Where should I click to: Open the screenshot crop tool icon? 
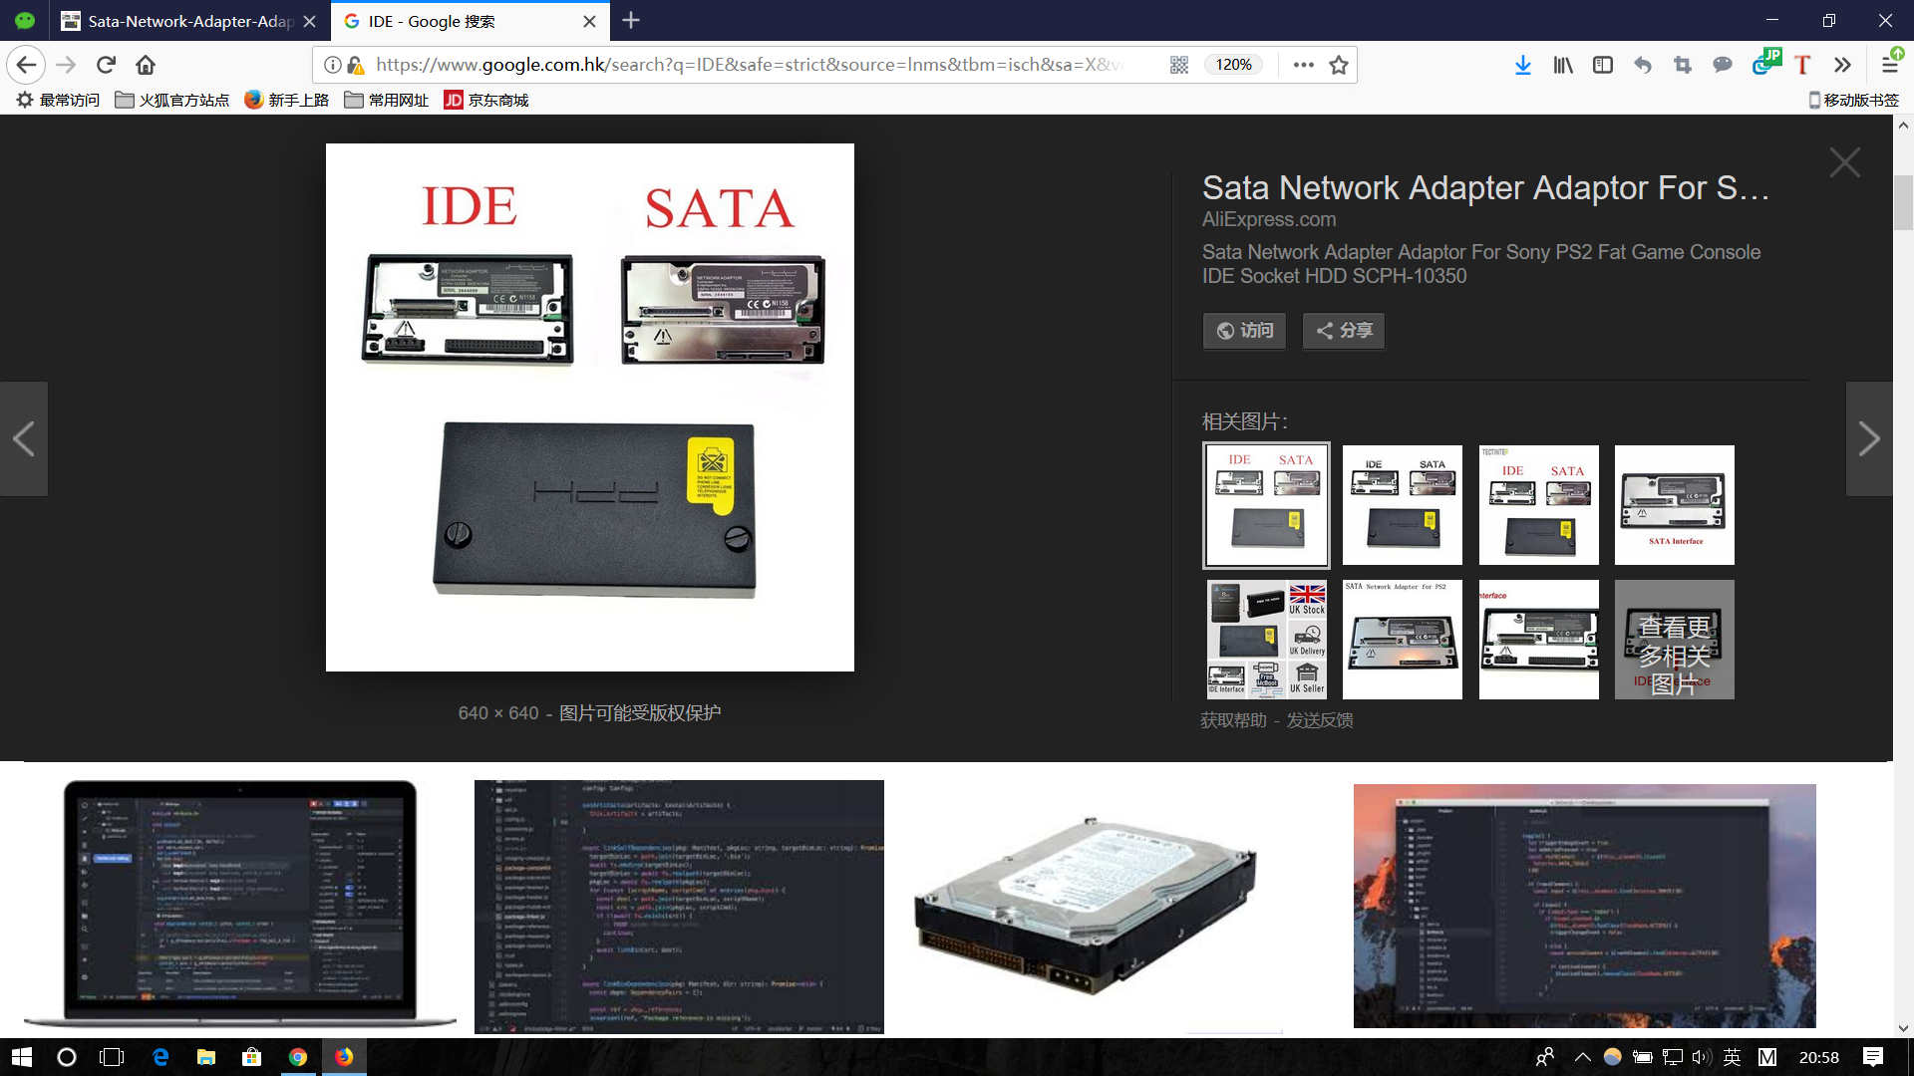(1683, 65)
